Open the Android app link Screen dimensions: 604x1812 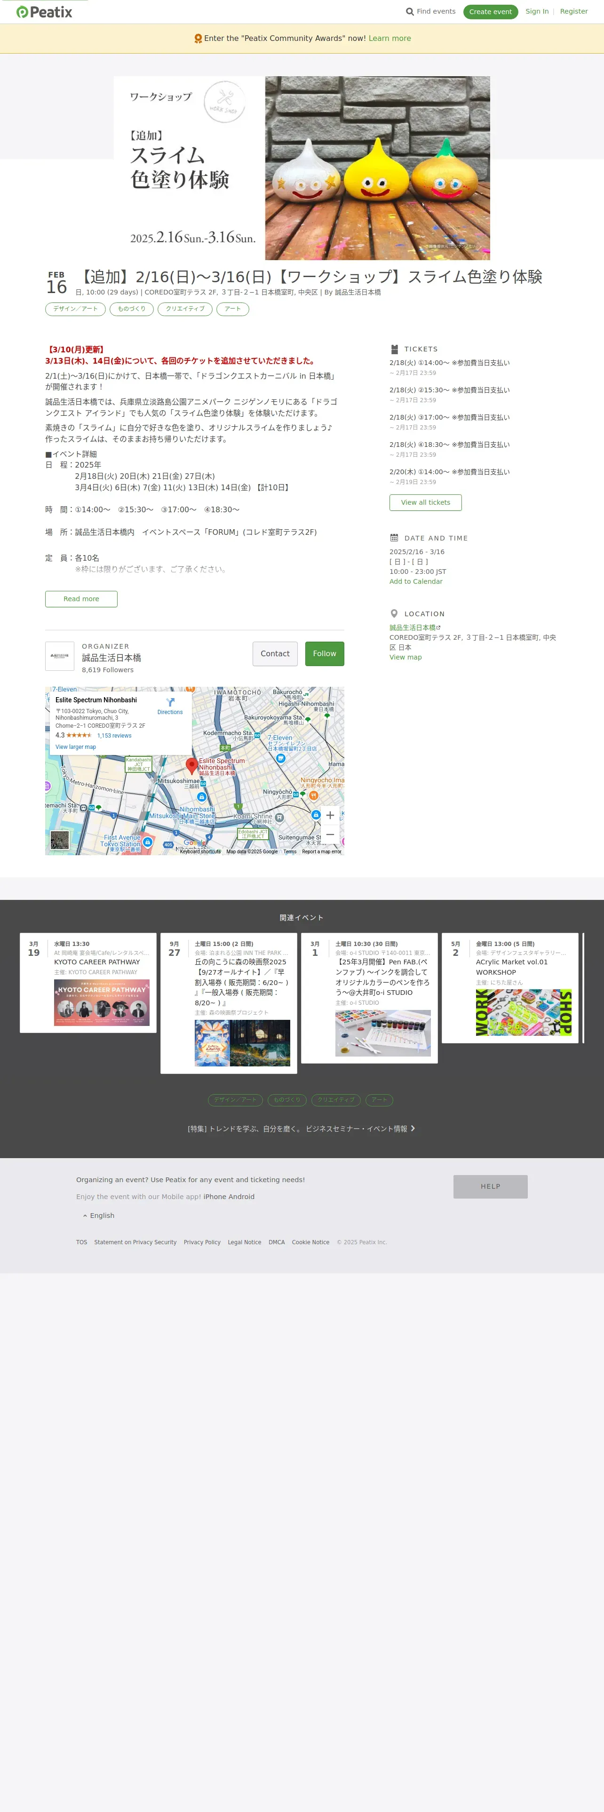point(241,1197)
